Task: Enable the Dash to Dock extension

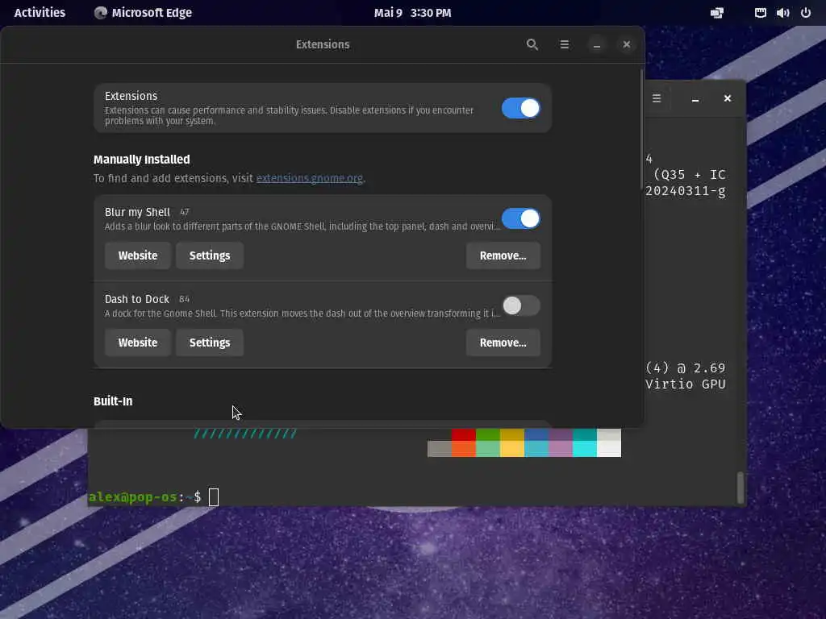Action: pyautogui.click(x=520, y=305)
